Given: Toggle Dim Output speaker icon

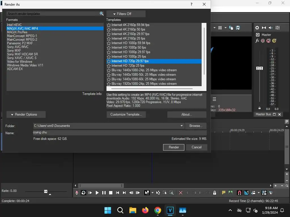Looking at the screenshot, I should coord(270,28).
